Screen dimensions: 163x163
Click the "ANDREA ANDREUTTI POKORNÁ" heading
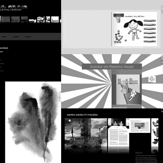point(82,115)
